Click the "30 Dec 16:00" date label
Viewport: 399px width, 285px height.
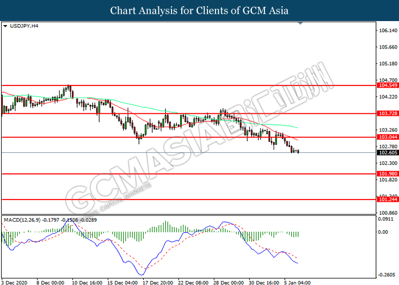click(x=264, y=283)
